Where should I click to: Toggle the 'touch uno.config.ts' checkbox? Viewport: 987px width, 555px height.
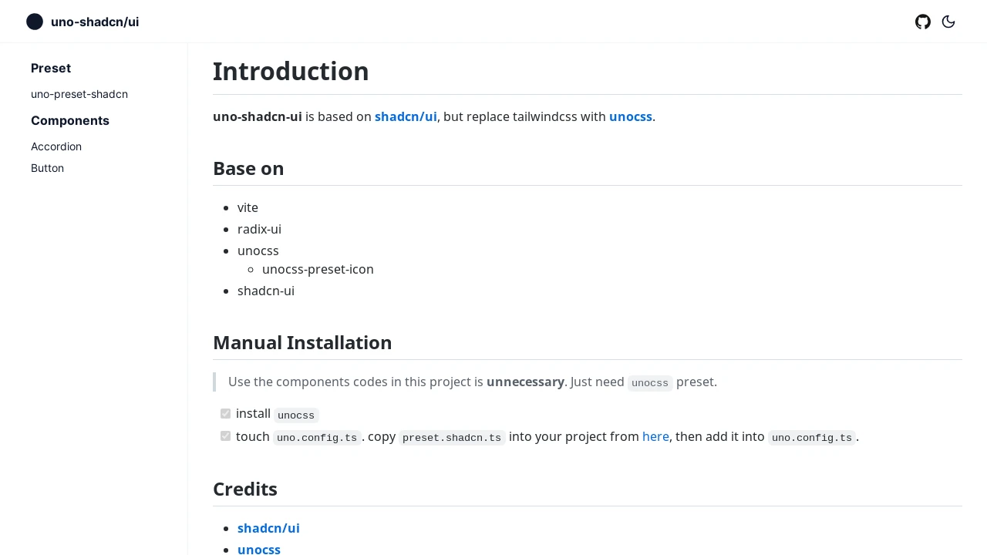pyautogui.click(x=225, y=436)
